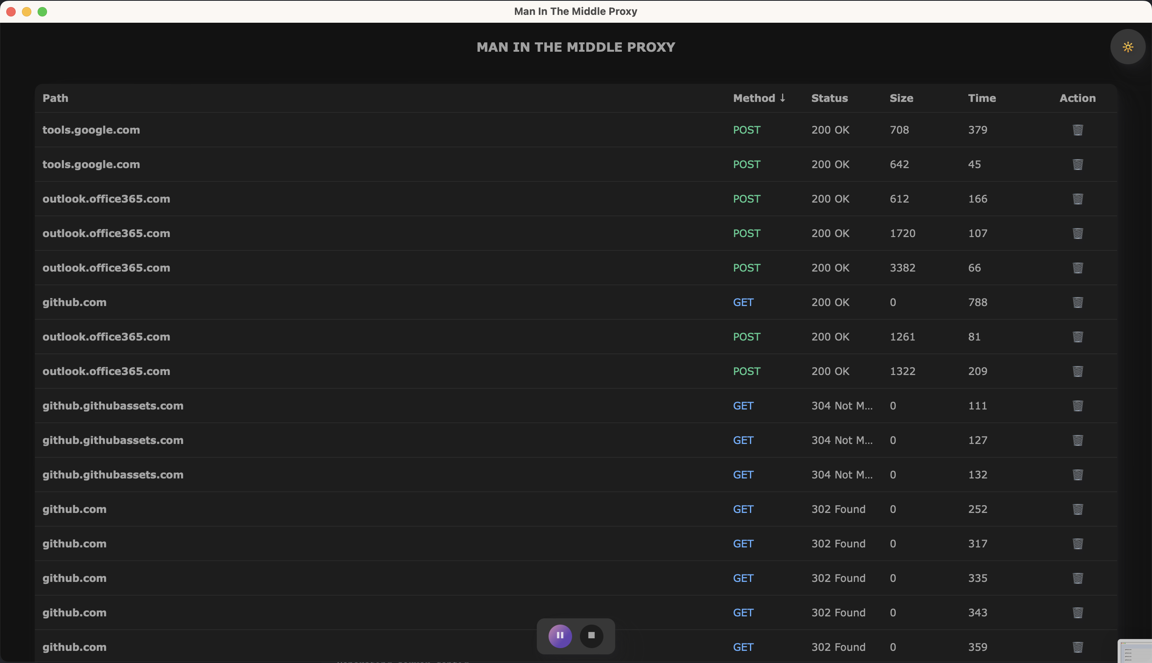1152x663 pixels.
Task: Delete the outlook.office365.com entry with size 1322
Action: tap(1077, 371)
